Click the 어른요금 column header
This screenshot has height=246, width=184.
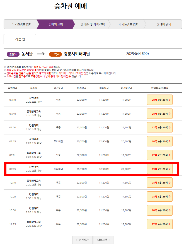coord(82,88)
